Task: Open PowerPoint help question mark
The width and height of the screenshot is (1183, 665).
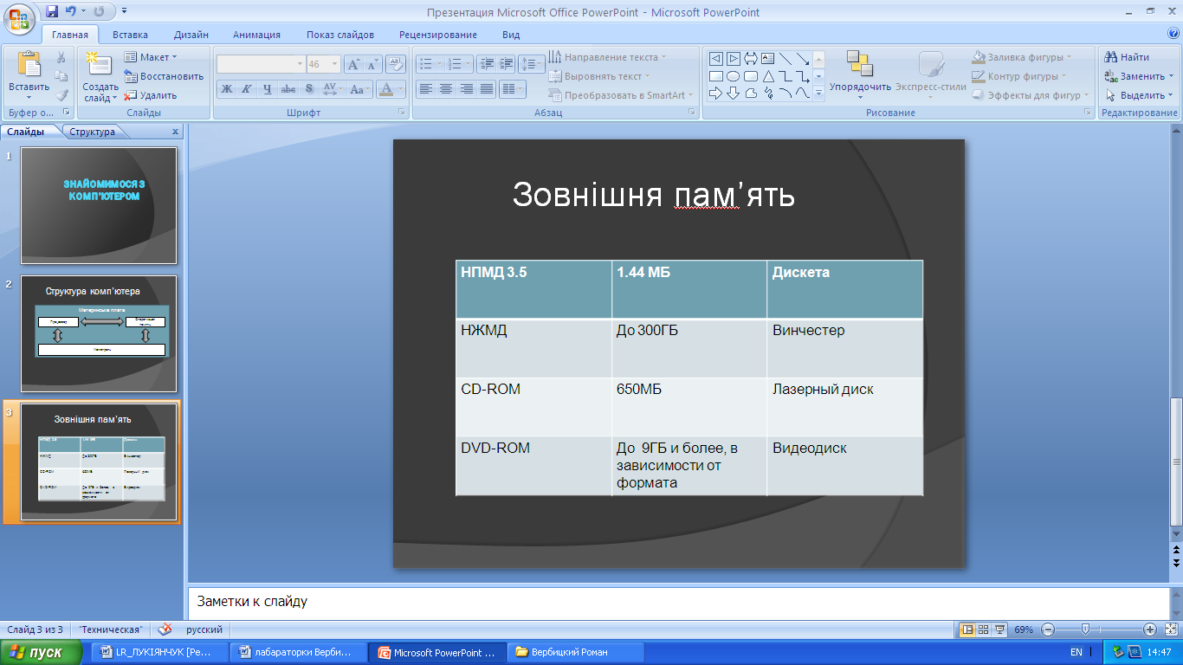Action: [1173, 34]
